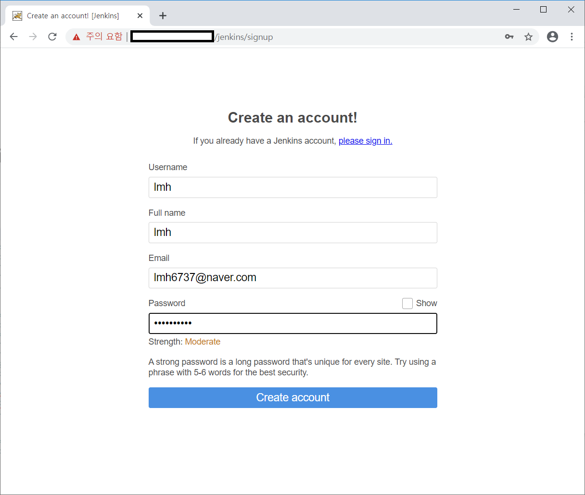The image size is (585, 495).
Task: Tick the Show password checkbox
Action: [x=407, y=303]
